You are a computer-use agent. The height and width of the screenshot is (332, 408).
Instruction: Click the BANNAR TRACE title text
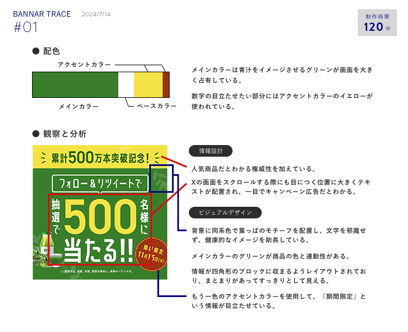pos(41,14)
